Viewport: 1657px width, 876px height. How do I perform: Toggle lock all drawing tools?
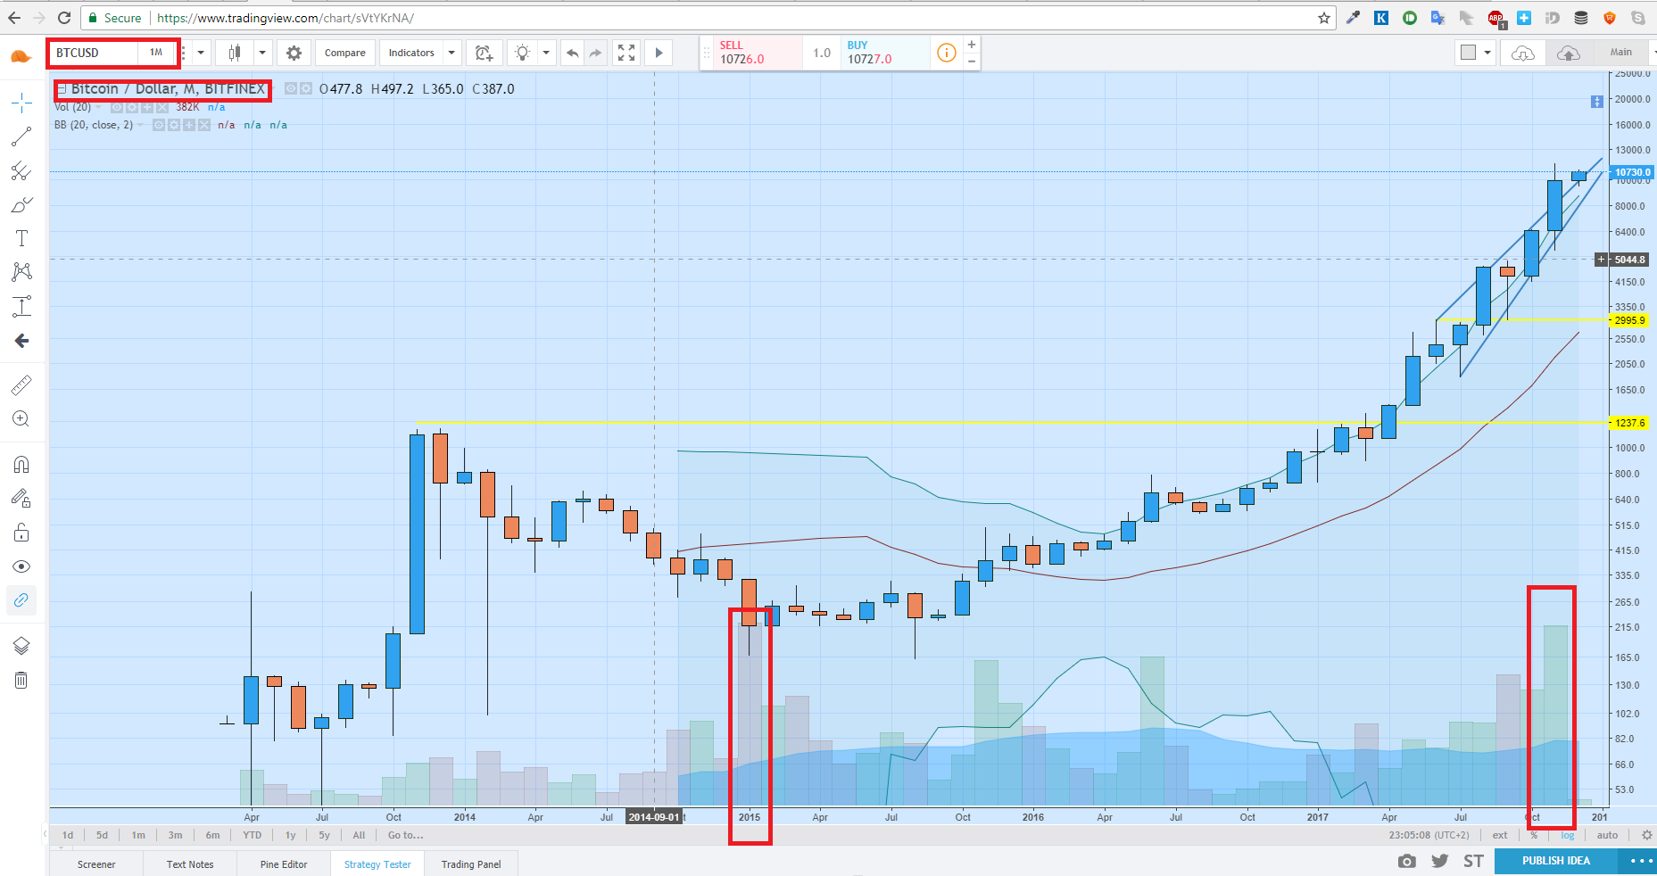click(21, 533)
